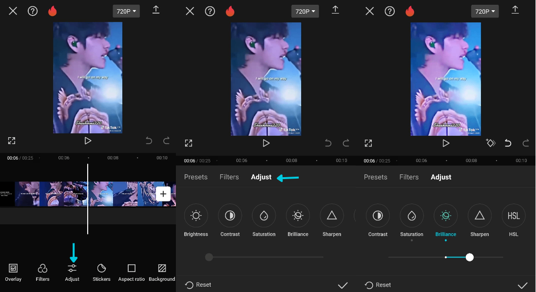Tap the flame icon in the right panel

[x=410, y=11]
